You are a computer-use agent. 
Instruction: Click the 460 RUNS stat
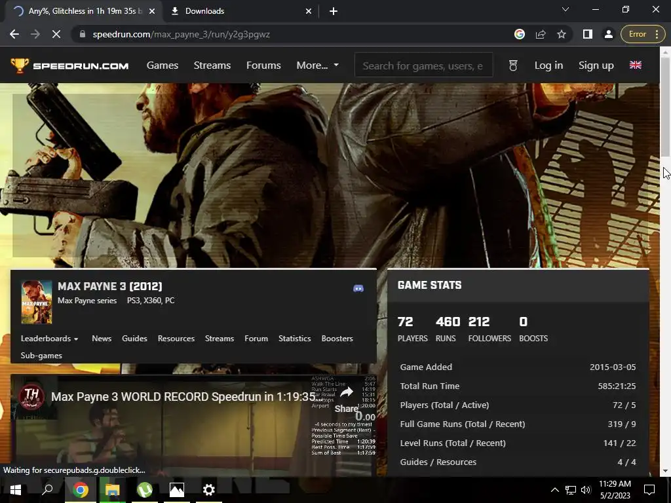(x=448, y=329)
